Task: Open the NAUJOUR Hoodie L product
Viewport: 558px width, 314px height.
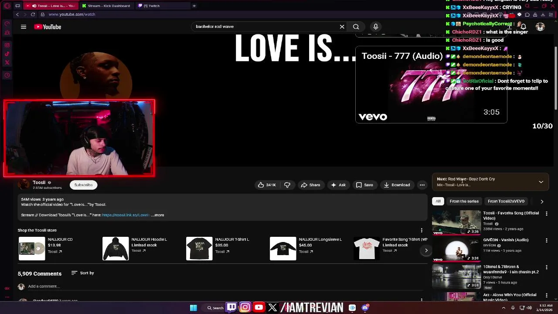Action: pyautogui.click(x=116, y=249)
